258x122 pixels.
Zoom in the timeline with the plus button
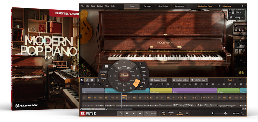(245, 109)
